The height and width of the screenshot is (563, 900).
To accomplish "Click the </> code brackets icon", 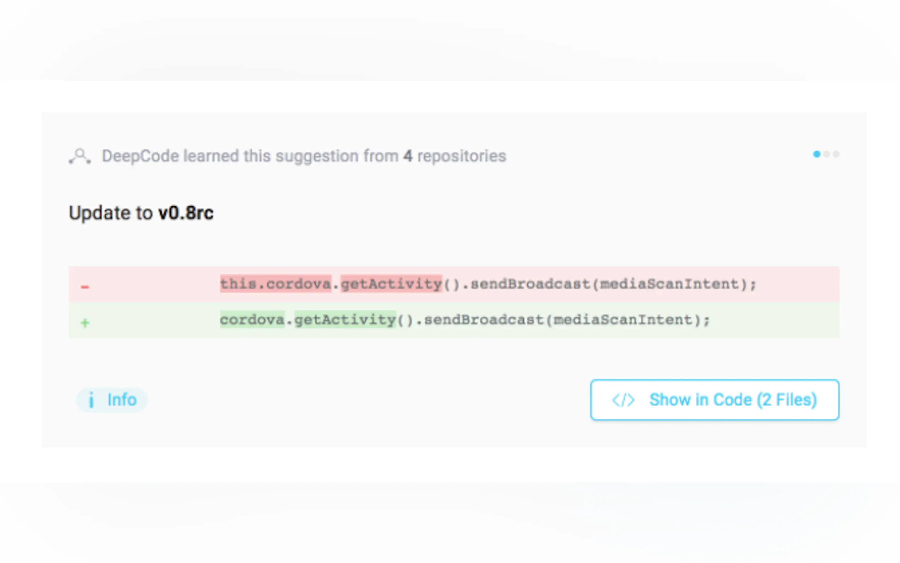I will [x=623, y=400].
